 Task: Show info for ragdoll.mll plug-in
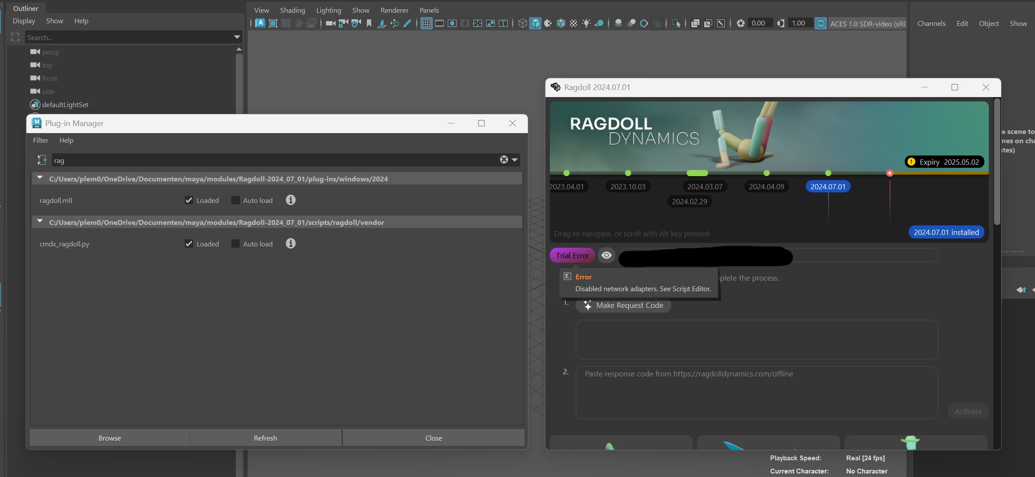coord(291,200)
